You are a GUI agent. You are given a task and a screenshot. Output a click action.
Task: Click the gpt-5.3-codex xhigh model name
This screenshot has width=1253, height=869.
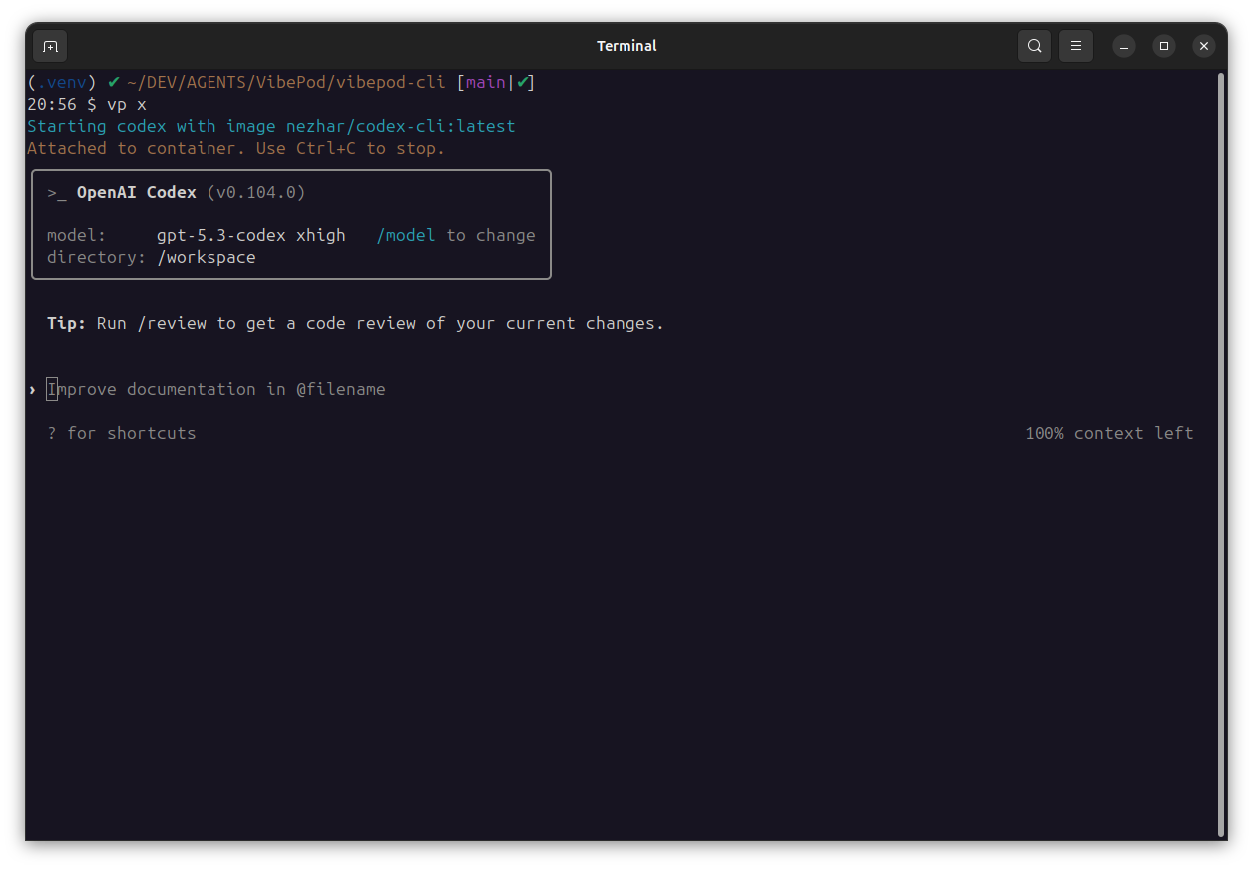(x=250, y=235)
